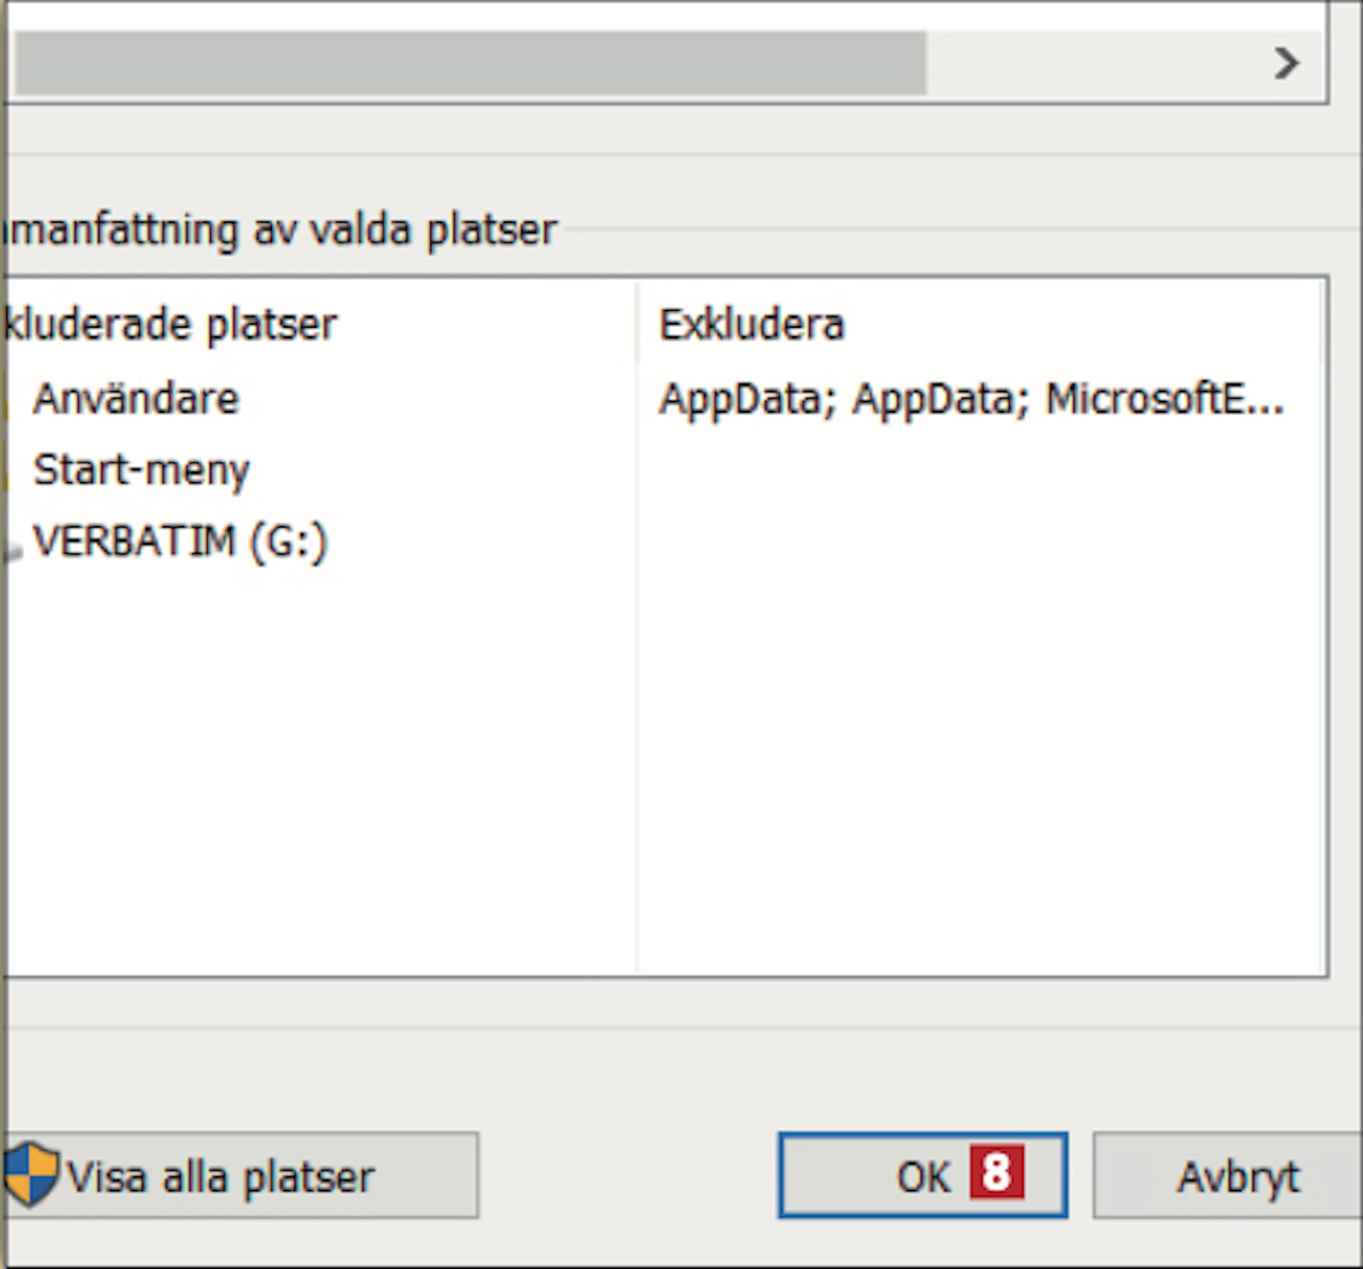The height and width of the screenshot is (1269, 1363).
Task: Select the Start-meny location row
Action: pos(320,470)
